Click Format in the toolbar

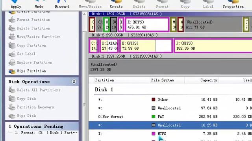162,4
